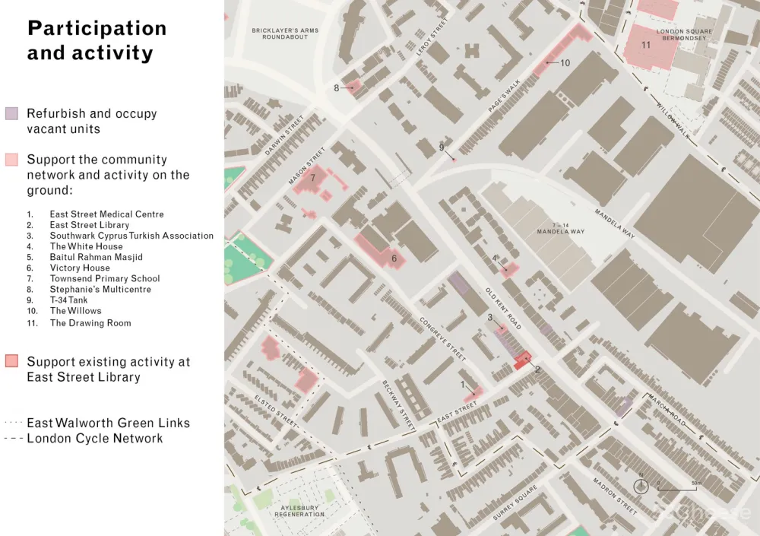Select marker 7 for Townsend Primary School
This screenshot has width=760, height=536.
point(314,176)
